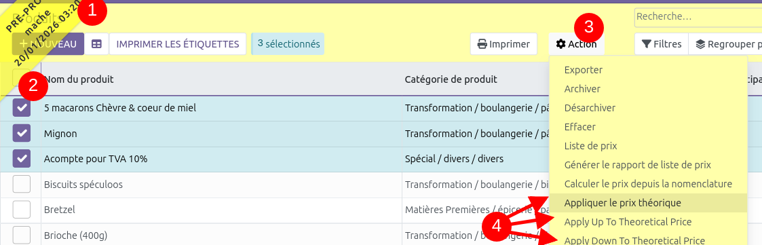Open product '5 macarons Chèvre & coeur de miel'
The height and width of the screenshot is (245, 762).
120,108
